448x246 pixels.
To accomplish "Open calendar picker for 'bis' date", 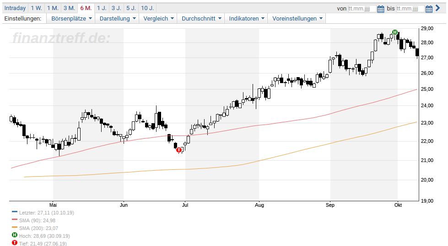I will tap(429, 9).
